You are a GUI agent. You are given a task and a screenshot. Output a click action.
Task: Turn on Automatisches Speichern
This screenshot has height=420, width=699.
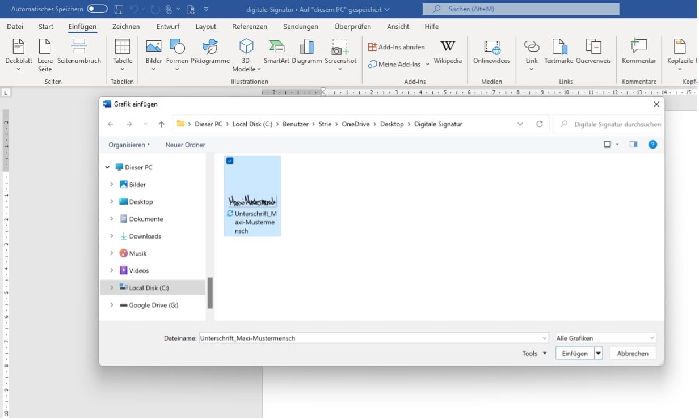point(96,9)
